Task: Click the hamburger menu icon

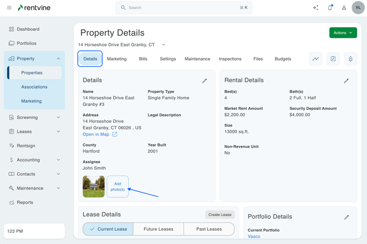Action: tap(9, 8)
